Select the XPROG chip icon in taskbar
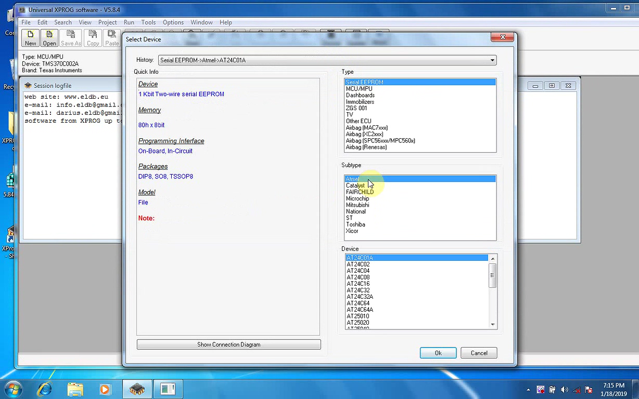639x399 pixels. click(137, 389)
